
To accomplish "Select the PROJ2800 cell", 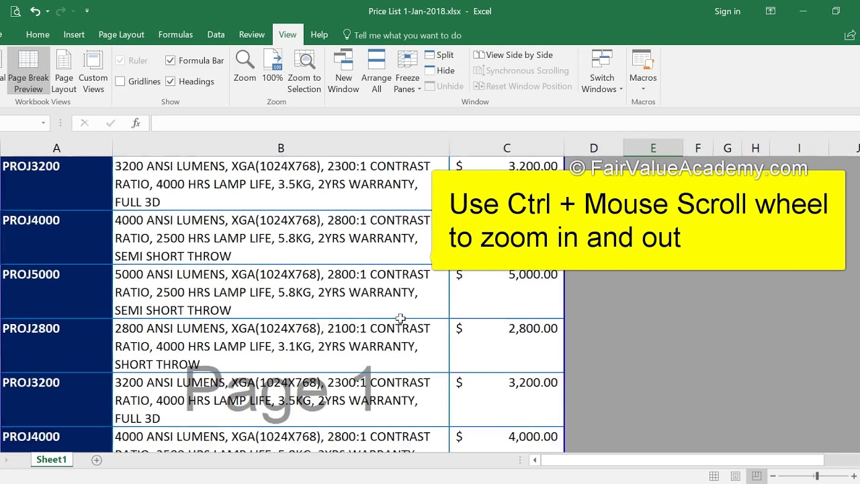I will (x=56, y=346).
